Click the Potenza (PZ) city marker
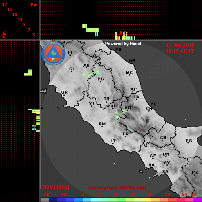 pyautogui.click(x=194, y=175)
